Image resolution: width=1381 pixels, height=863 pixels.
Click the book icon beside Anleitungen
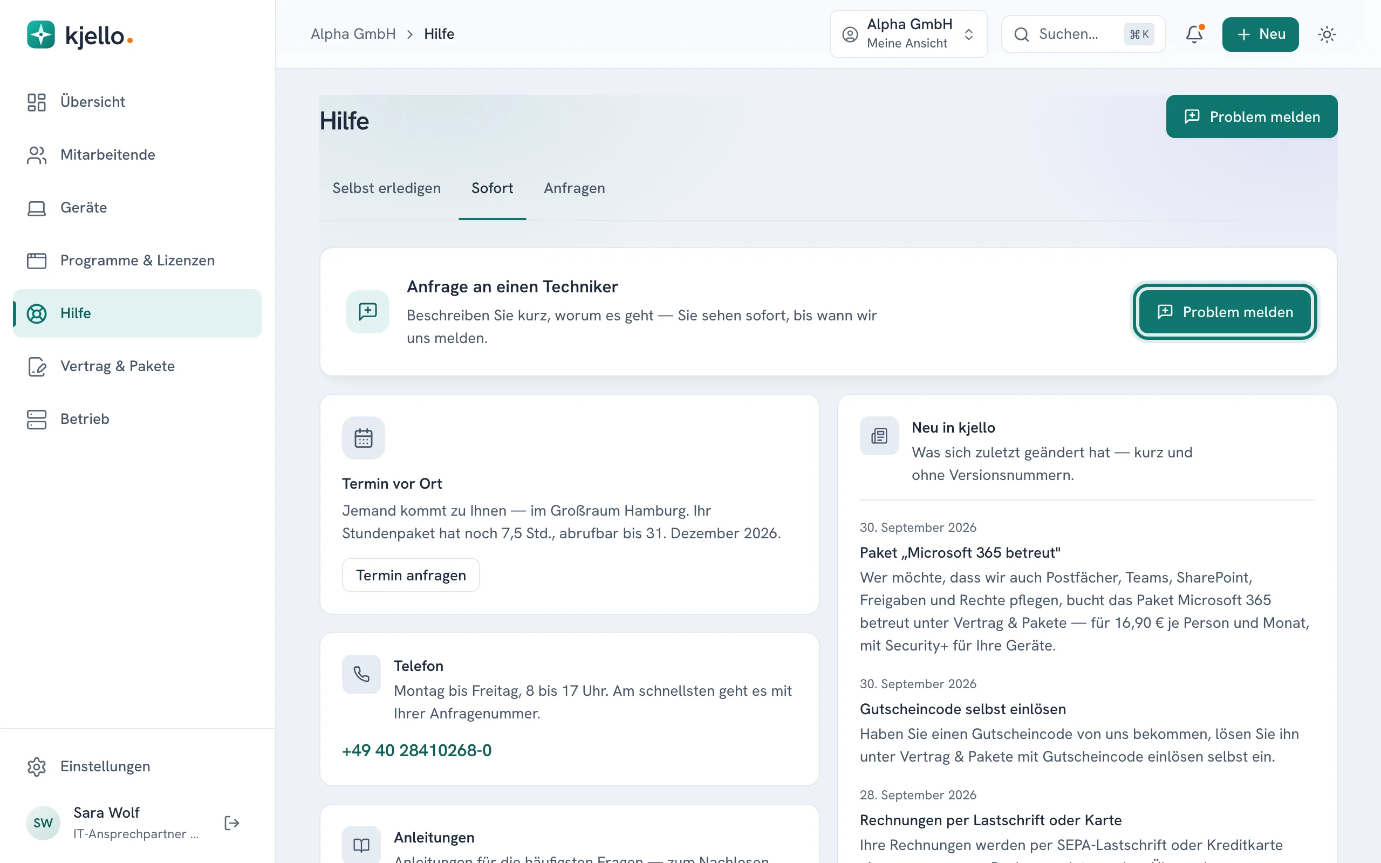(x=361, y=845)
